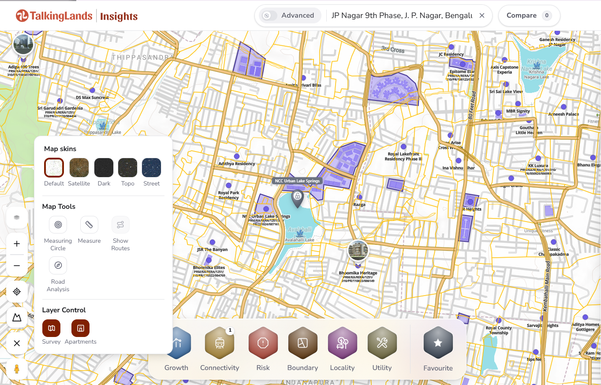Close the map tools panel
The height and width of the screenshot is (385, 601).
tap(17, 344)
